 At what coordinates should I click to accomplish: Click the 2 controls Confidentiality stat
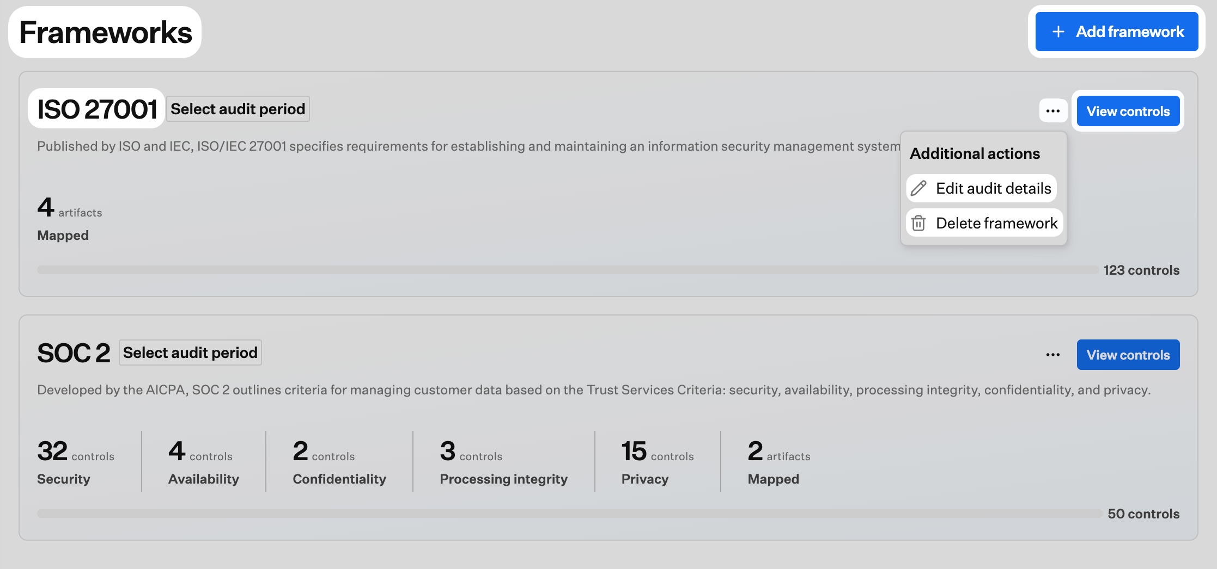(339, 462)
